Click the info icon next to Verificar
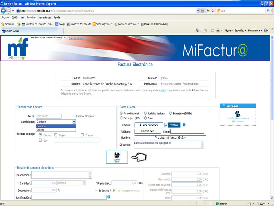 [184, 125]
